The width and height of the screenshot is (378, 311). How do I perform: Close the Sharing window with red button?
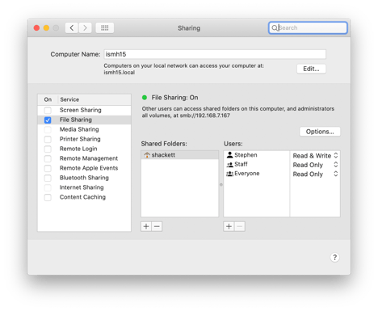[36, 27]
